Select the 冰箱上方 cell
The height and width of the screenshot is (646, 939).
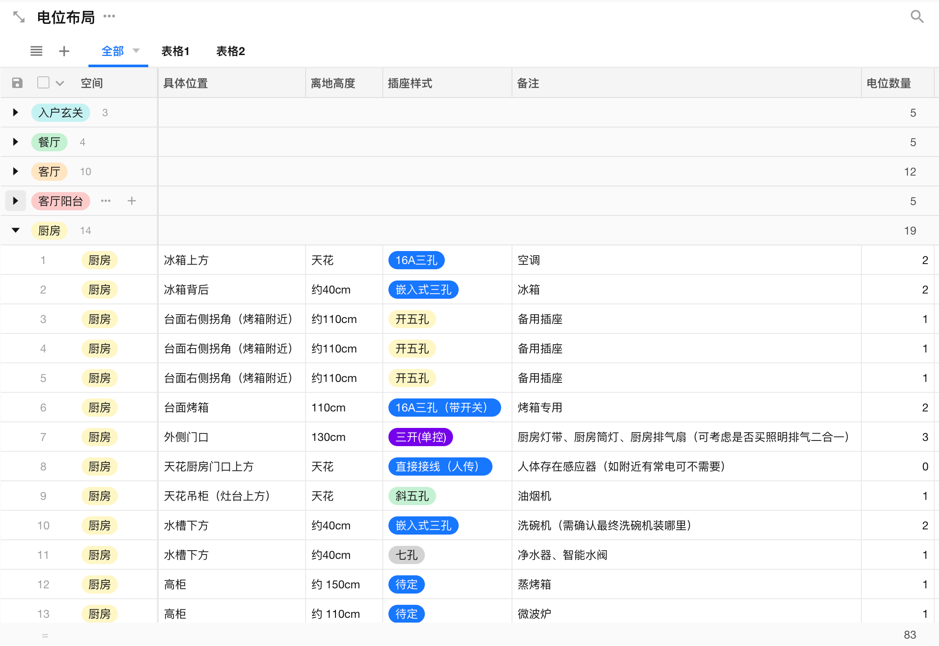click(231, 260)
